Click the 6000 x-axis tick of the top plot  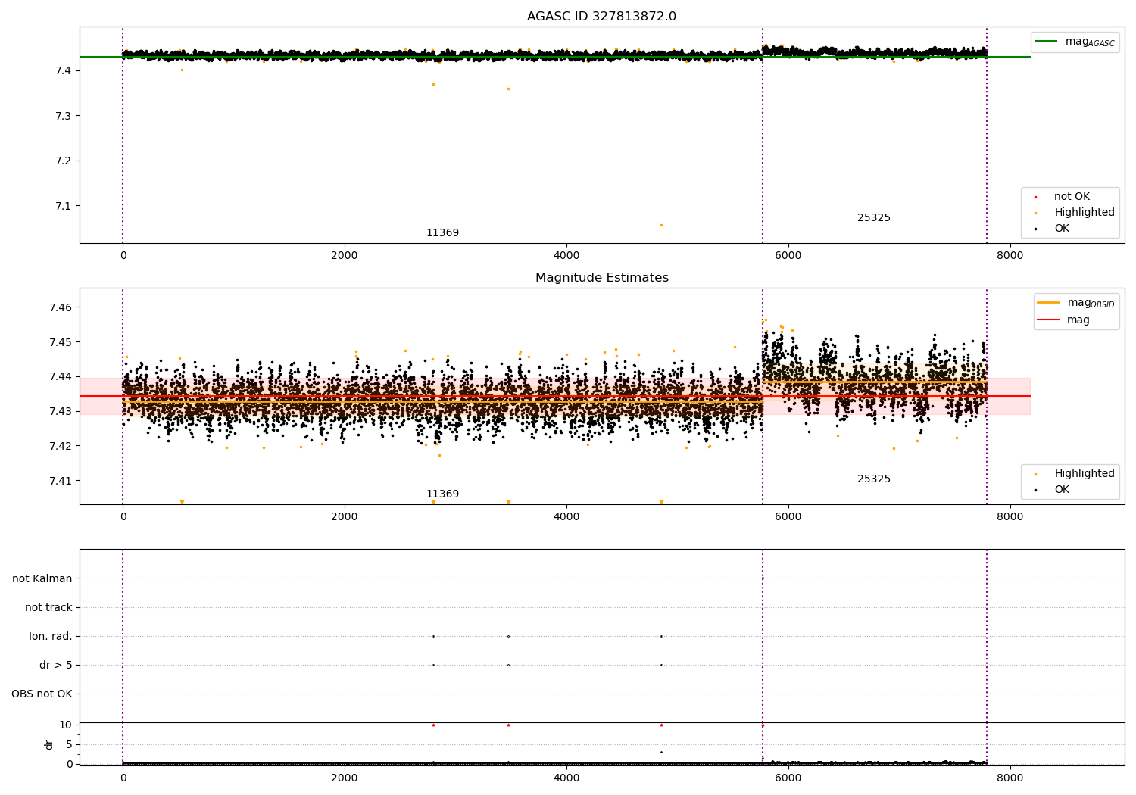tap(788, 256)
